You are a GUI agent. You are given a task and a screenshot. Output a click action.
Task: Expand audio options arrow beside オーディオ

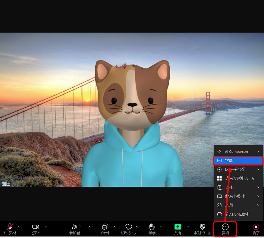[19, 227]
